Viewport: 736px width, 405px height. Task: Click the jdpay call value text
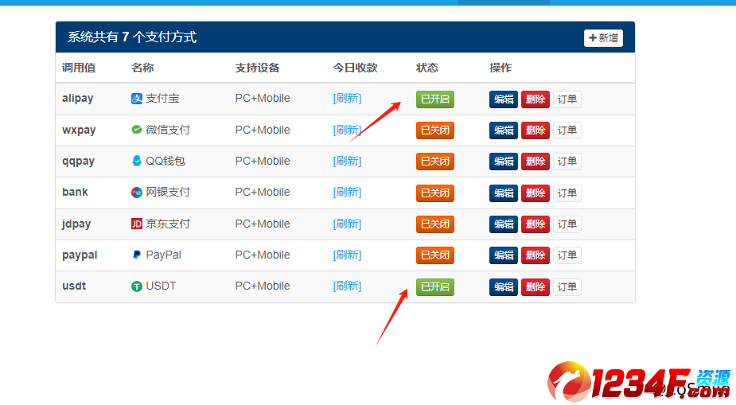76,224
